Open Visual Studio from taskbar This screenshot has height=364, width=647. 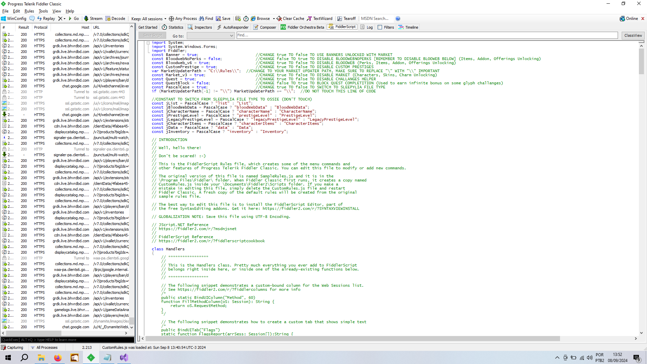tap(124, 358)
